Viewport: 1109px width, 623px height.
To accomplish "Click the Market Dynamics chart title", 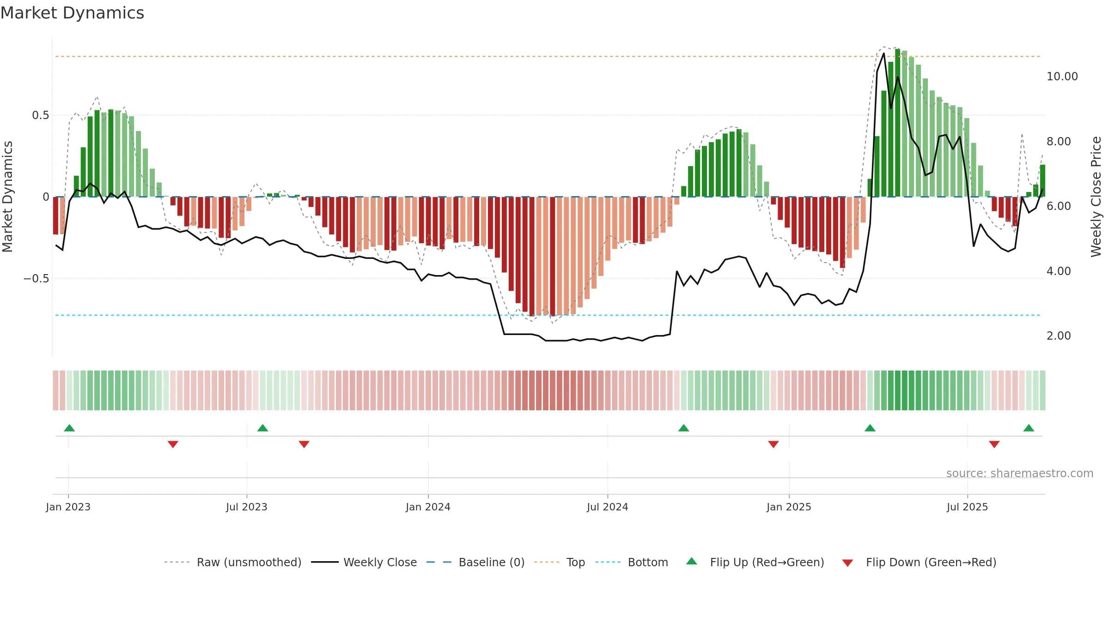I will click(72, 13).
